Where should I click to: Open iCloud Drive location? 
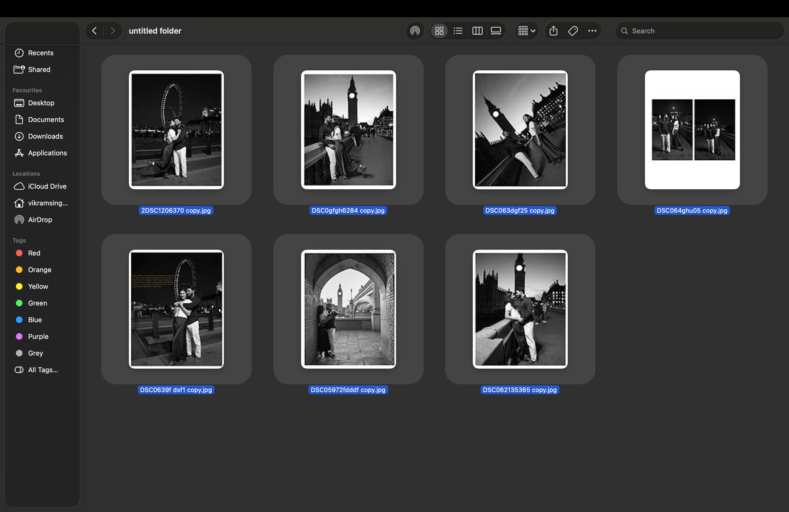coord(47,186)
